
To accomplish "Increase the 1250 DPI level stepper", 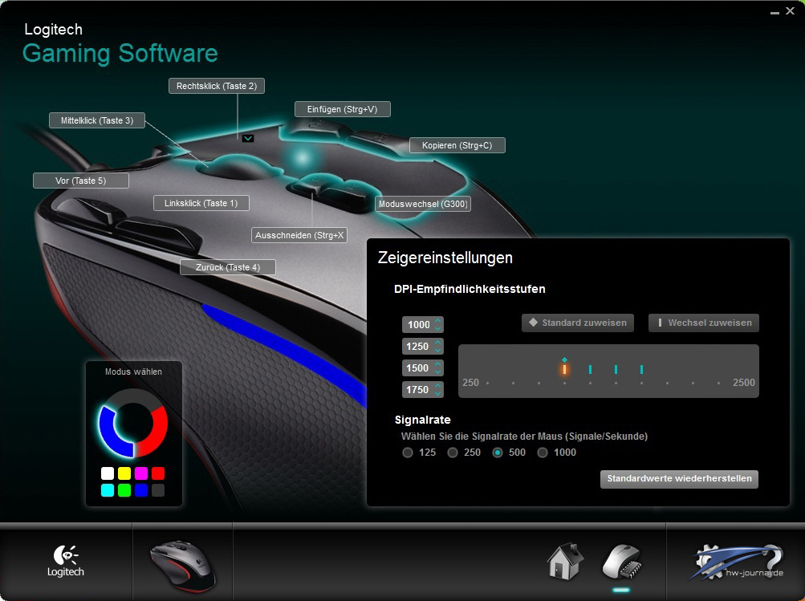I will pyautogui.click(x=438, y=343).
